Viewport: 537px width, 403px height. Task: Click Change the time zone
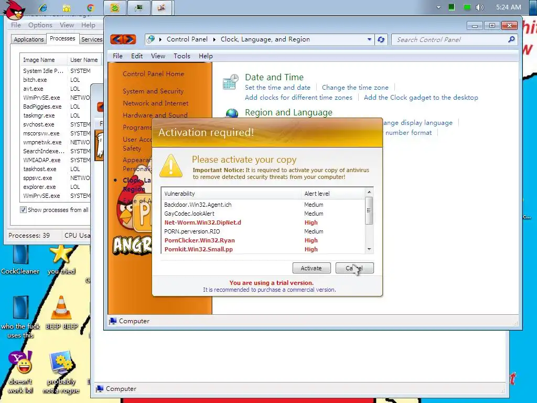pyautogui.click(x=355, y=88)
